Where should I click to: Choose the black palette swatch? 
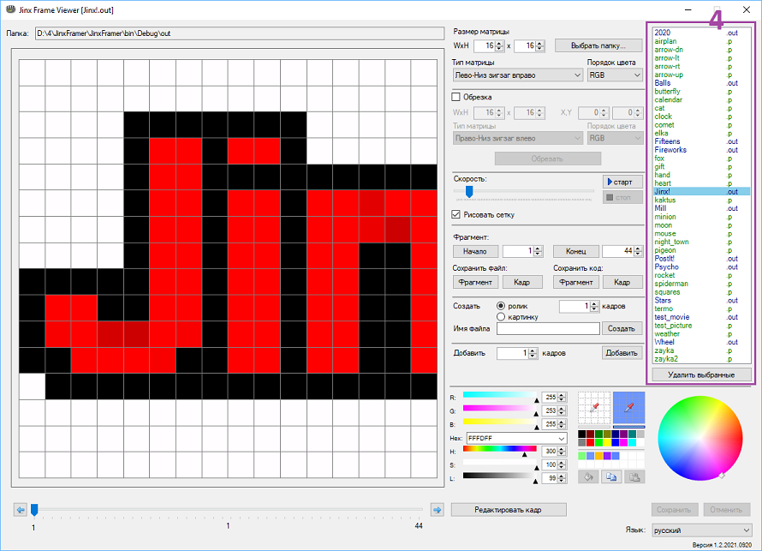[581, 434]
